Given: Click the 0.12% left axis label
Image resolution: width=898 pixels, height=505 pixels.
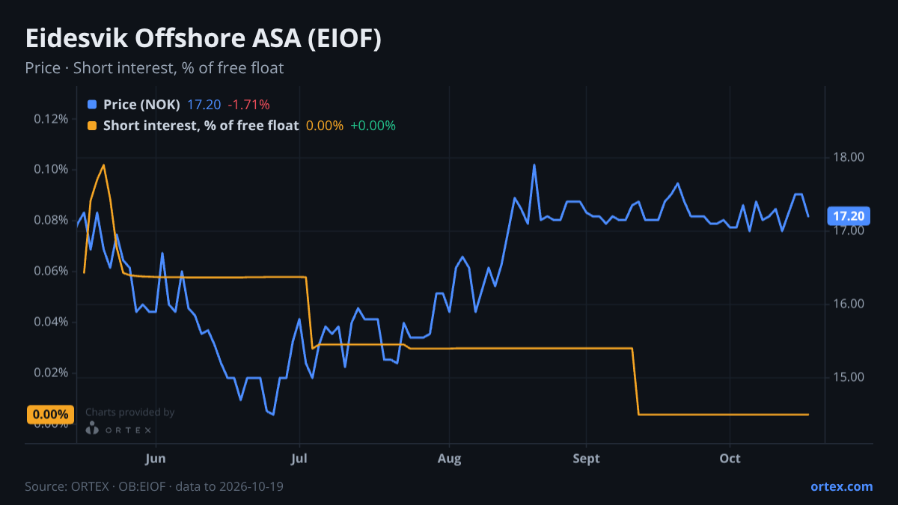Looking at the screenshot, I should 52,119.
